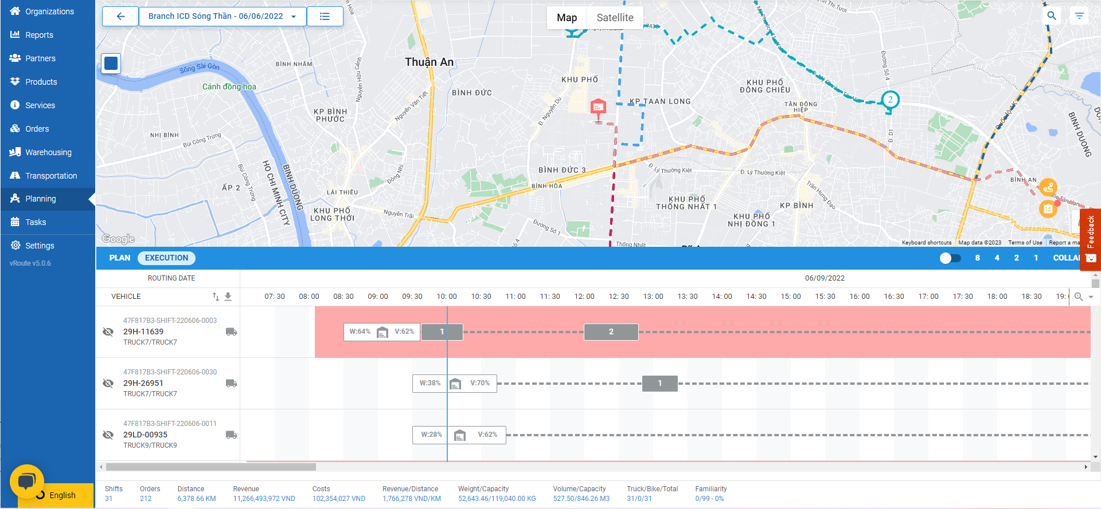This screenshot has width=1101, height=509.
Task: Open timeline zoom dropdown arrow
Action: click(x=1091, y=297)
